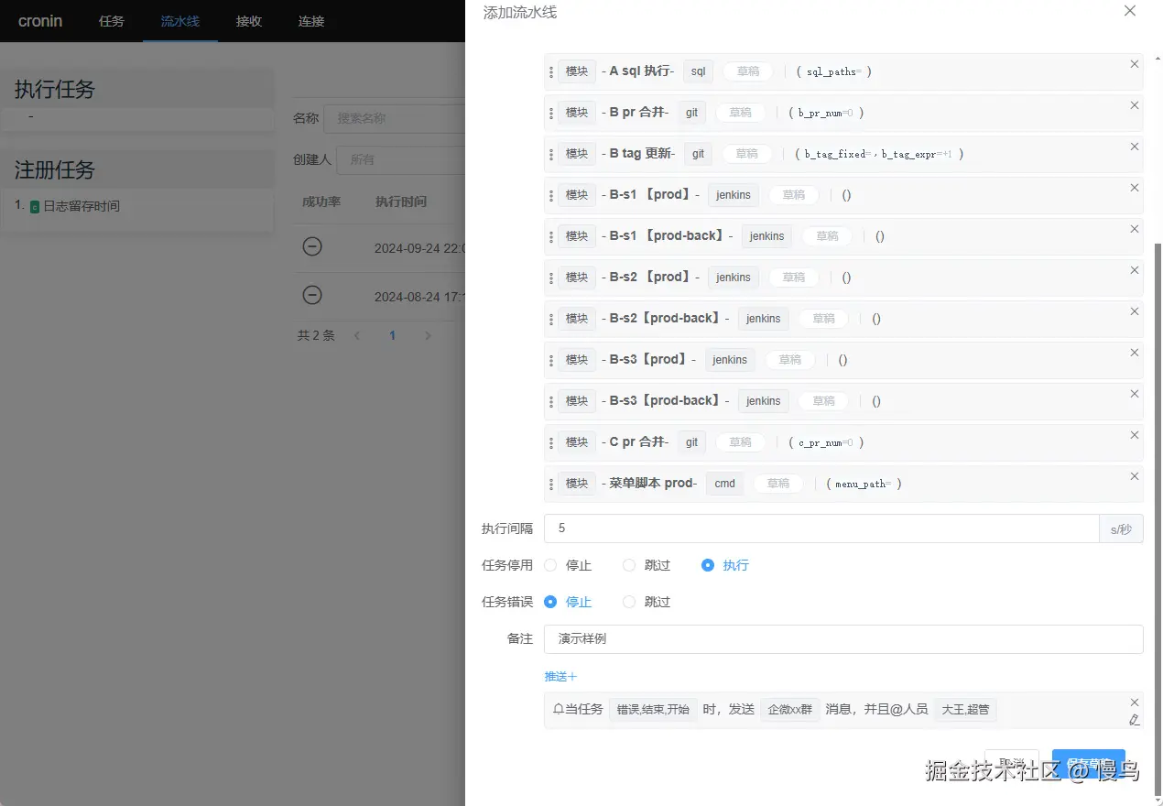Open the "企微xx群" target selector
This screenshot has width=1163, height=806.
[x=789, y=708]
